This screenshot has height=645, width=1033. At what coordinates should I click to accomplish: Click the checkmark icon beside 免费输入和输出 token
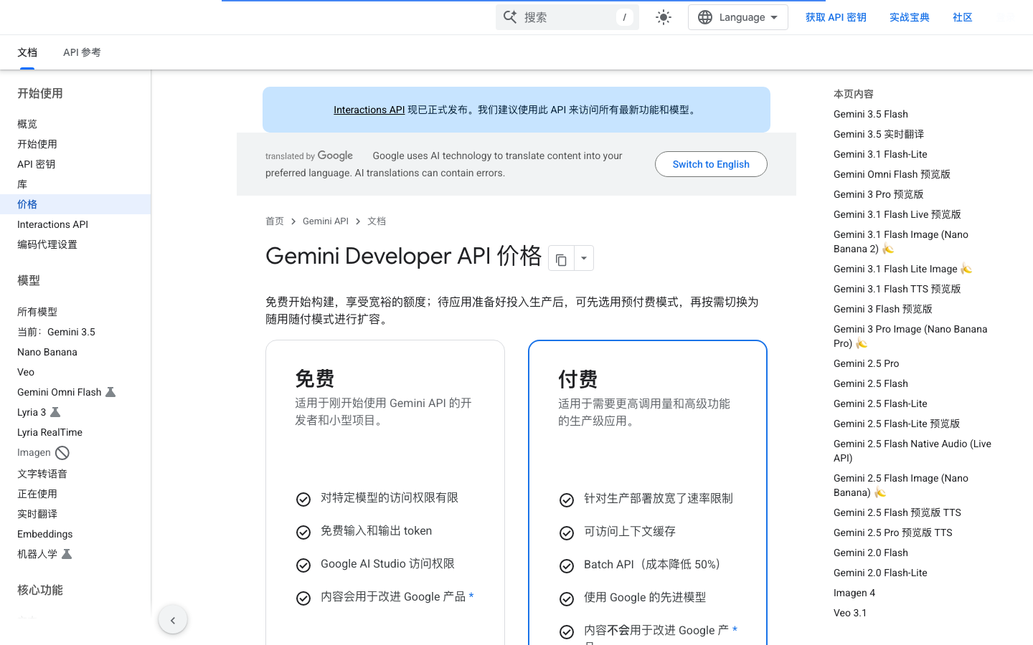coord(303,532)
